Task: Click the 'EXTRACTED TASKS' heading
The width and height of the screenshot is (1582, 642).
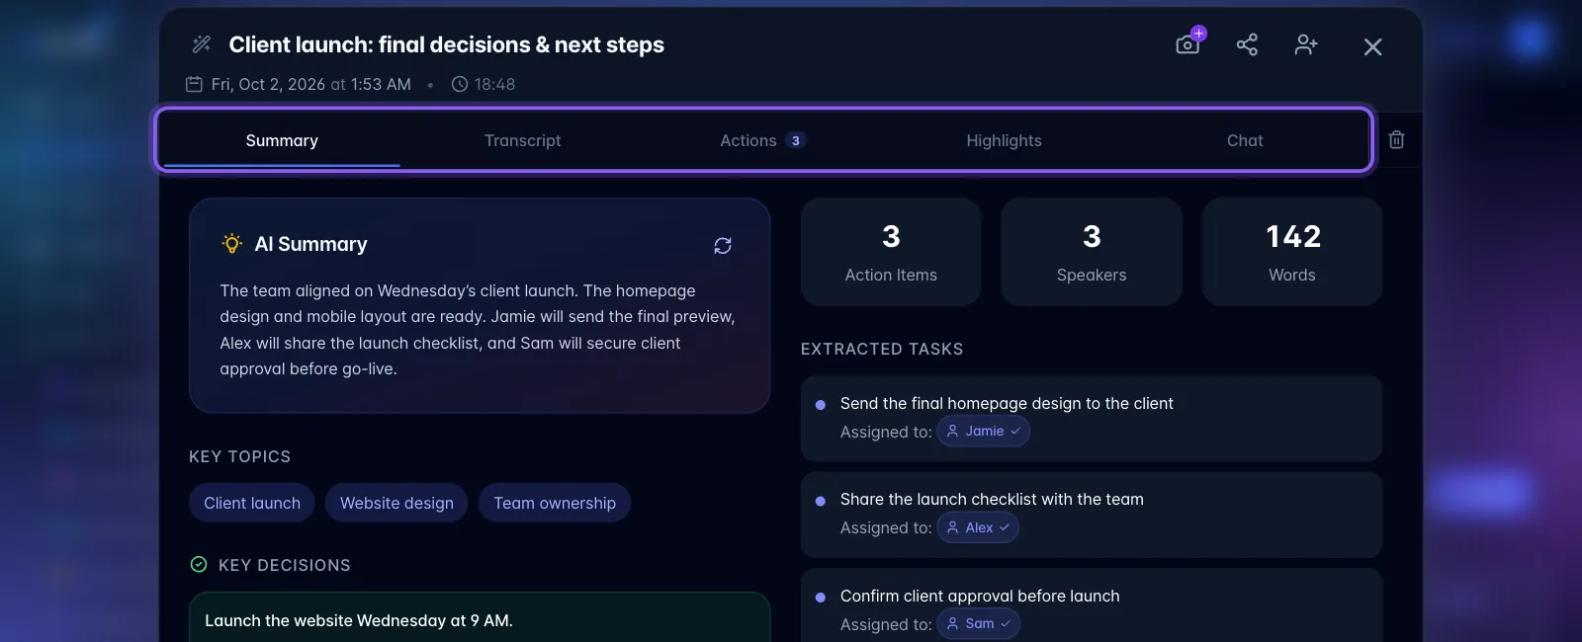Action: 882,349
